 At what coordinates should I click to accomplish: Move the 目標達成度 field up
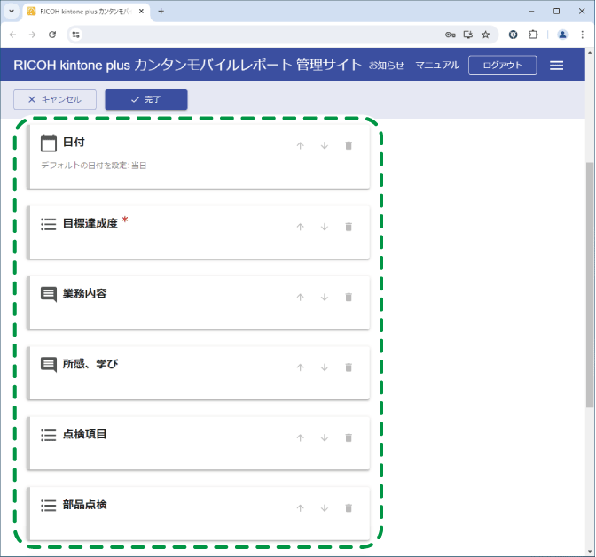pos(301,227)
